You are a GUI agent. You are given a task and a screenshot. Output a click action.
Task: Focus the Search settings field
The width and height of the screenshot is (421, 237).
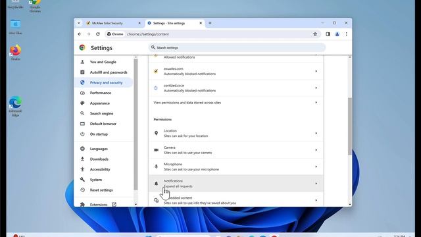[x=237, y=47]
